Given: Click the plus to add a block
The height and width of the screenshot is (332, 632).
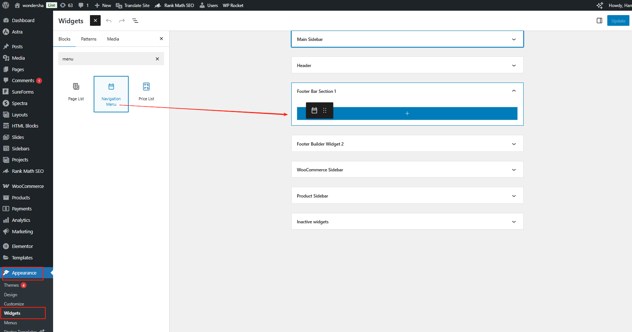Looking at the screenshot, I should coord(407,113).
